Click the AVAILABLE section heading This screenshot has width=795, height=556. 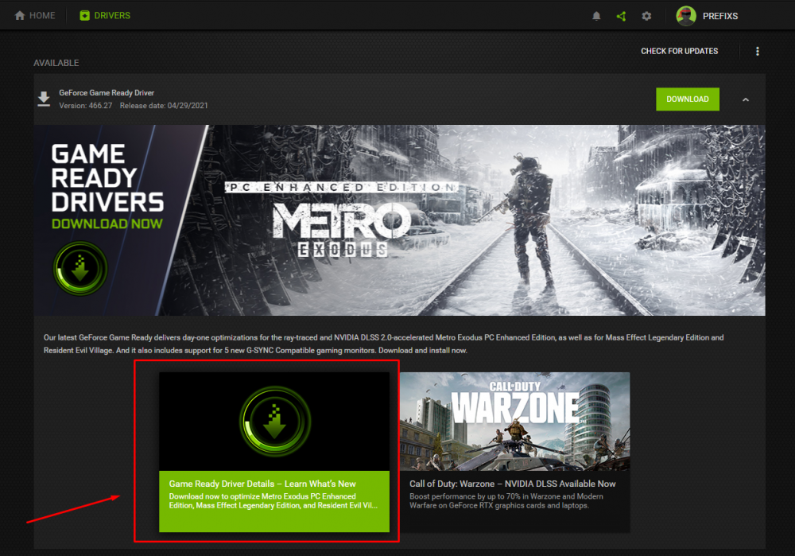[x=56, y=63]
